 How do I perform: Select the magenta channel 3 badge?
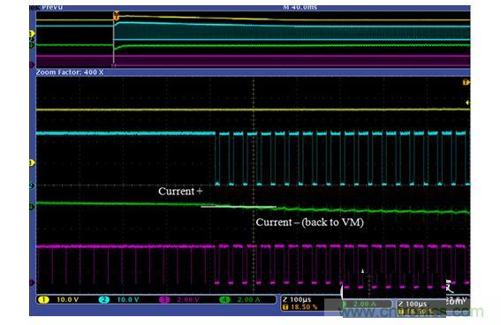(164, 299)
